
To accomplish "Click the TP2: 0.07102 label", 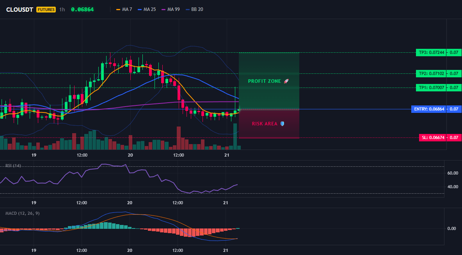I will [430, 73].
